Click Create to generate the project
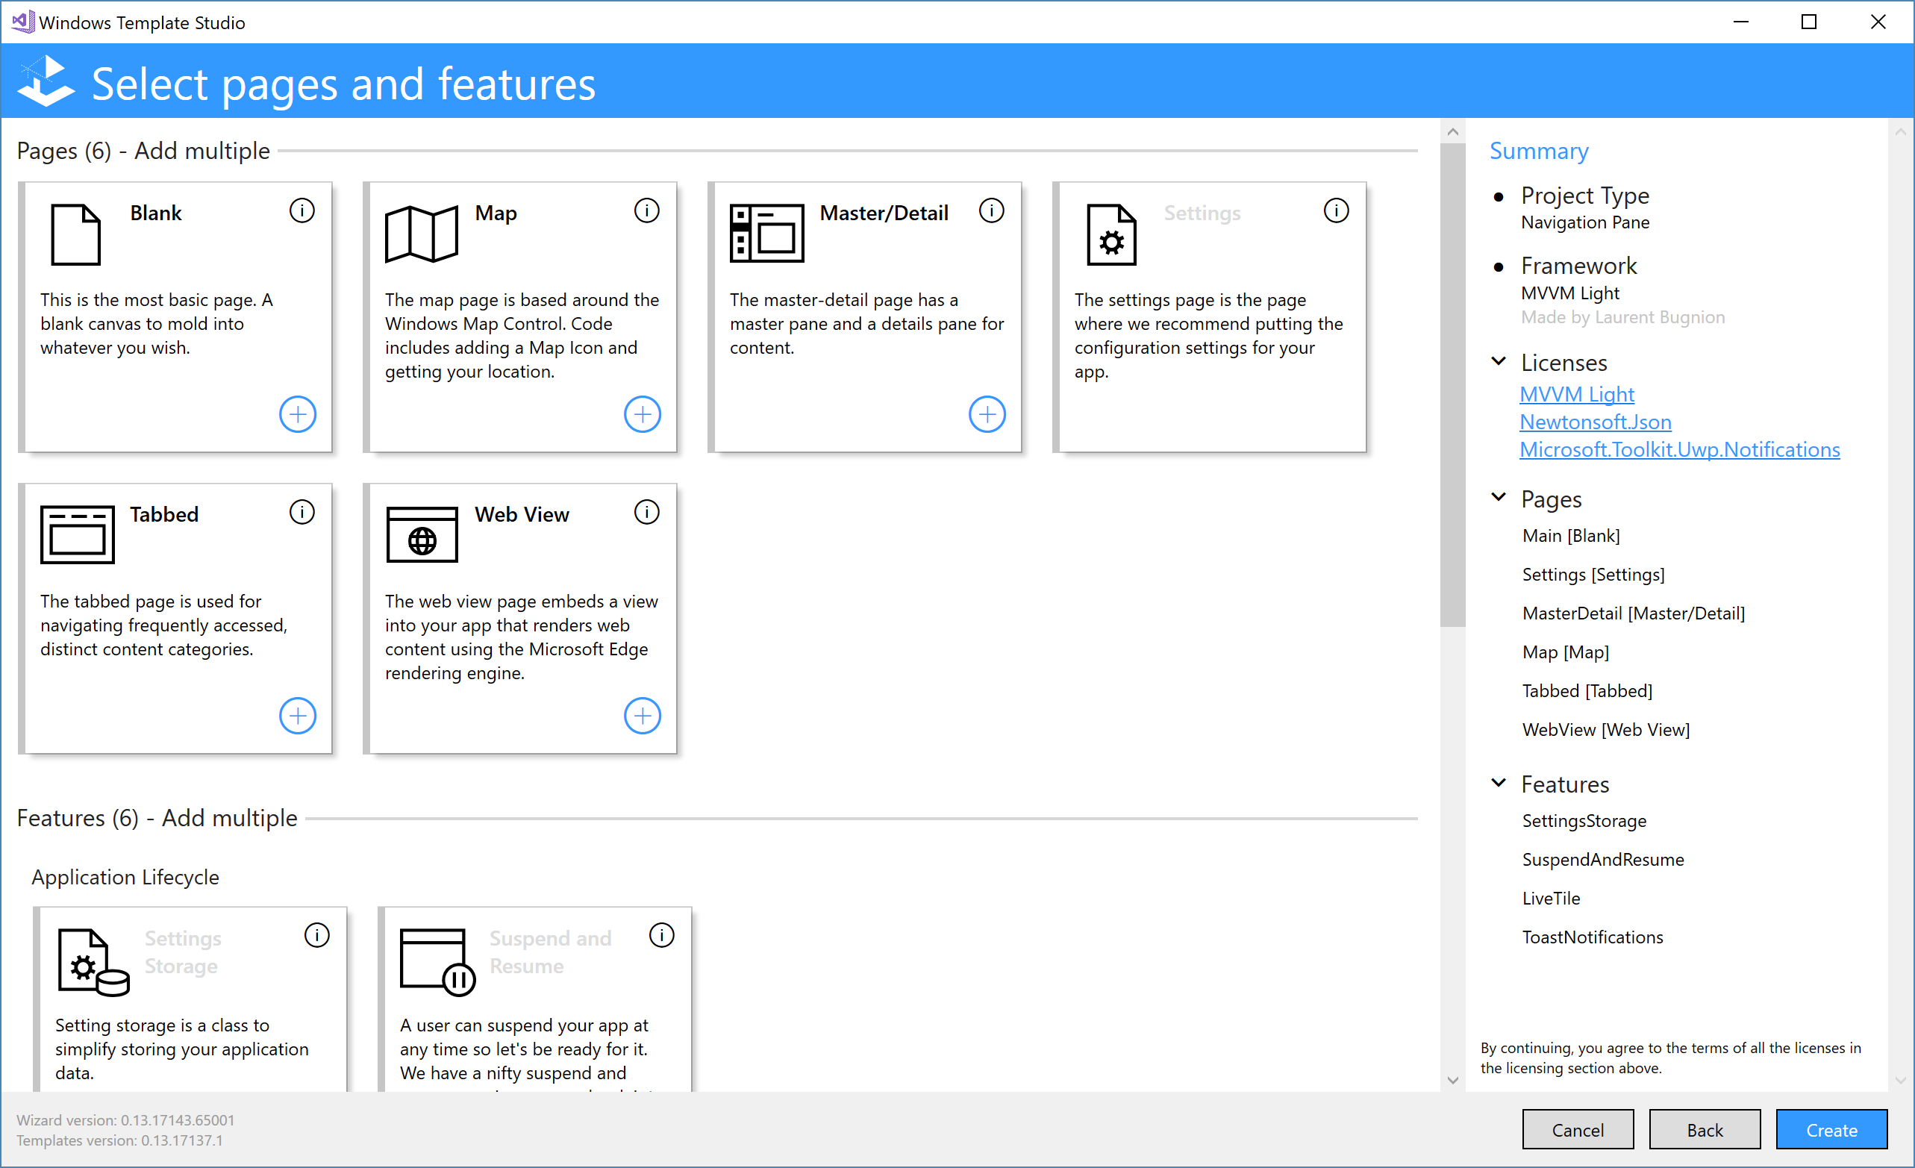 point(1831,1130)
